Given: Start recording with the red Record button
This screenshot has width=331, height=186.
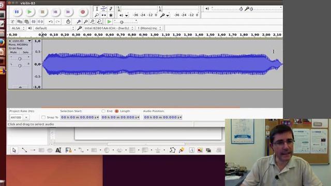Looking at the screenshot, I should pyautogui.click(x=83, y=12).
